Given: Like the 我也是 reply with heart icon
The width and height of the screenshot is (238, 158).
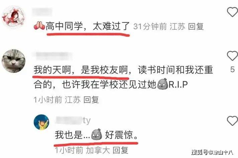Looking at the screenshot, I should (232, 121).
